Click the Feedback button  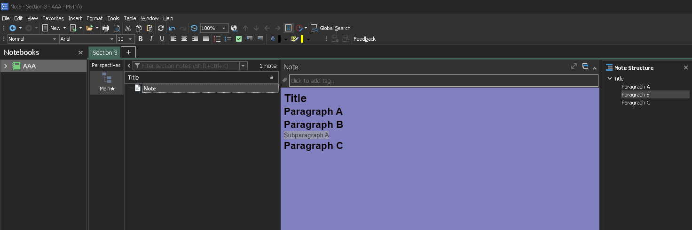pyautogui.click(x=364, y=39)
